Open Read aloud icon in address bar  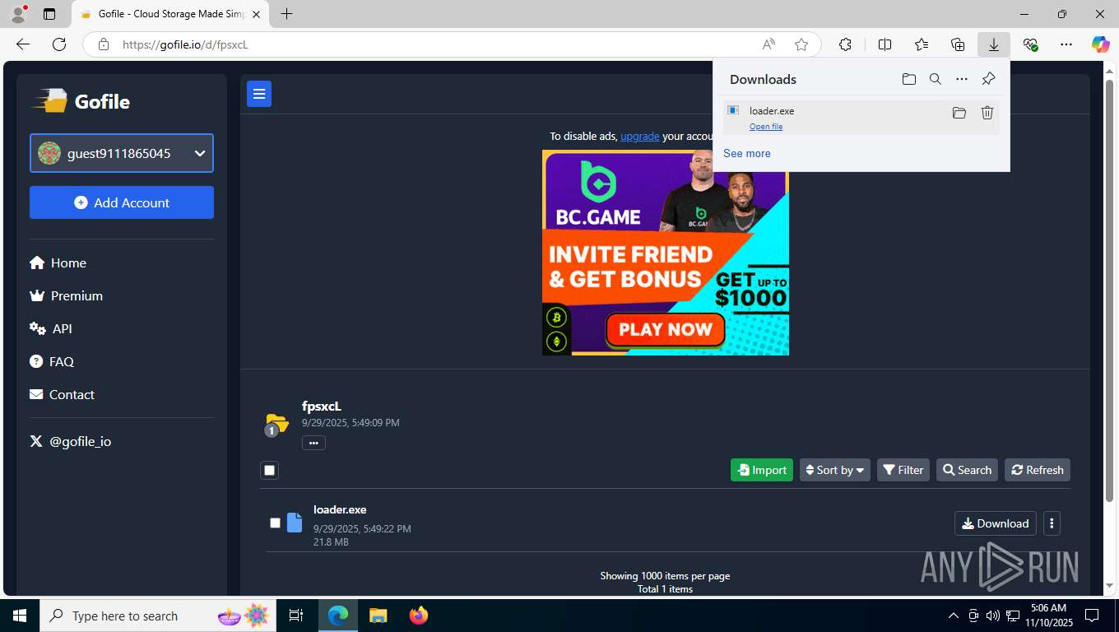(768, 44)
